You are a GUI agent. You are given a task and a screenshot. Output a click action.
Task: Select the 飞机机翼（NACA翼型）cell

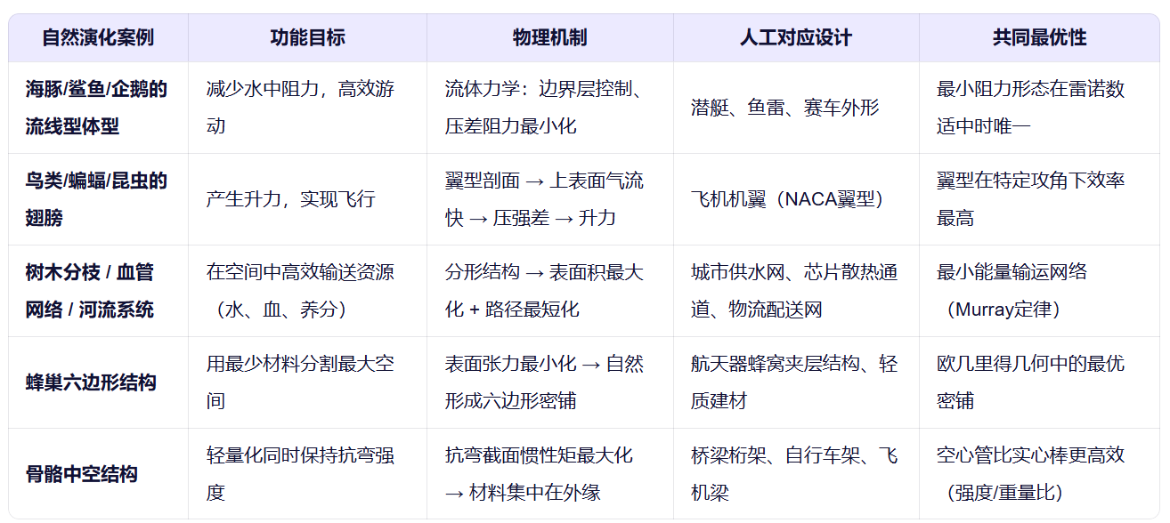[x=795, y=199]
